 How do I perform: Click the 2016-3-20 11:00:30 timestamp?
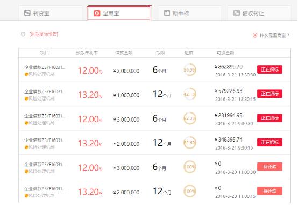[x=236, y=172]
